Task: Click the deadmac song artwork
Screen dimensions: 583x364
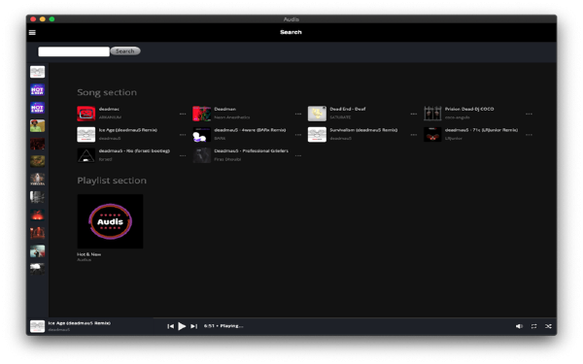Action: (x=86, y=114)
